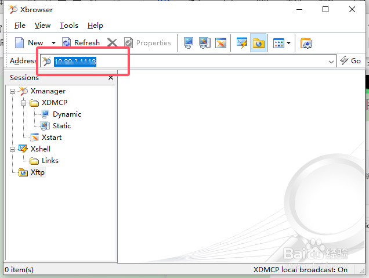The height and width of the screenshot is (278, 369).
Task: Open the Help menu
Action: [95, 26]
